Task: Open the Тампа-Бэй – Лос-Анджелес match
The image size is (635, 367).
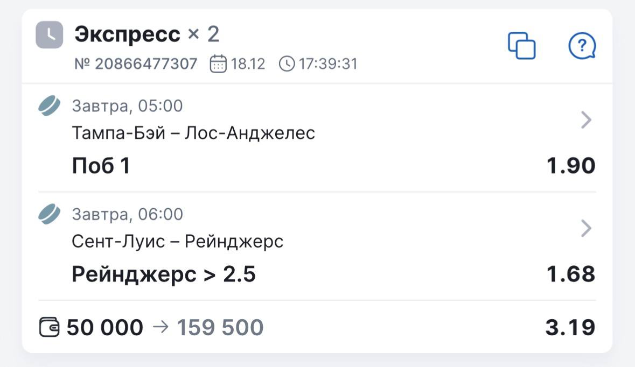Action: coord(193,133)
